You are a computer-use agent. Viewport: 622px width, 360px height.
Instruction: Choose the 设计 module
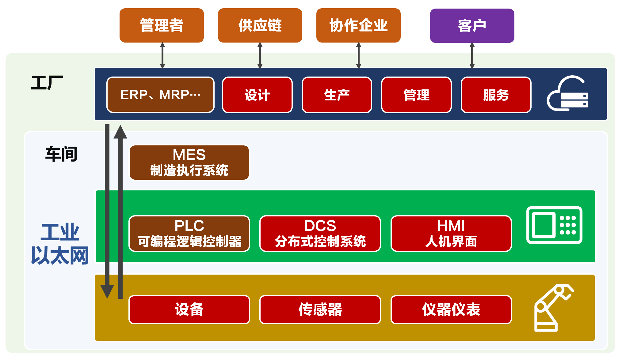257,95
